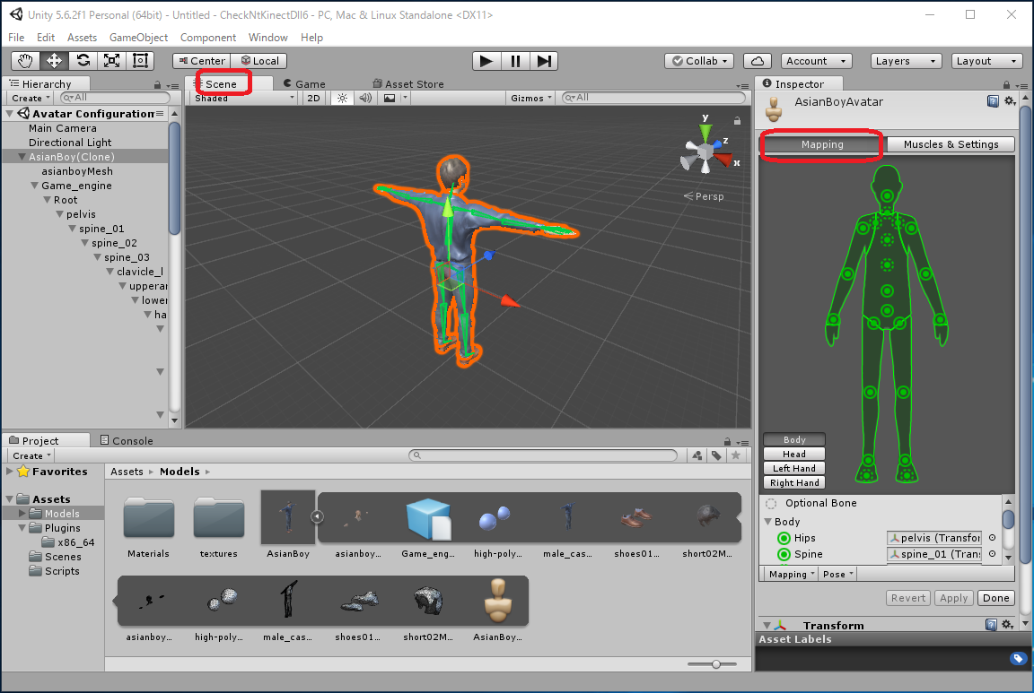Collapse the pelvis tree node
The height and width of the screenshot is (693, 1034).
(59, 214)
